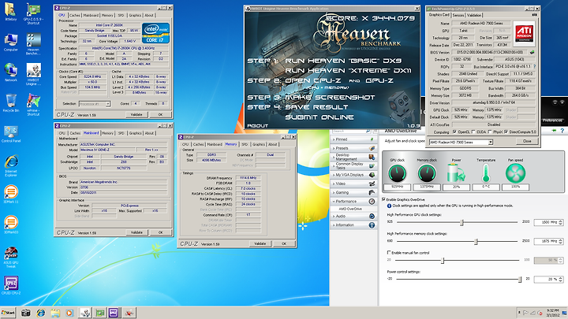Screen dimensions: 568x319
Task: Select AMD OverDrive item in Catalyst sidebar
Action: pyautogui.click(x=350, y=209)
